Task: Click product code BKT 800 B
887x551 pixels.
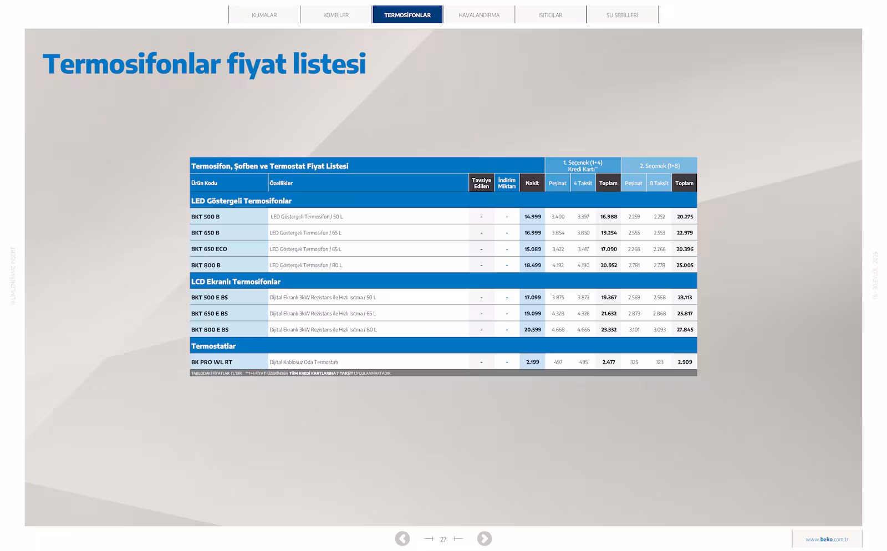Action: coord(206,265)
